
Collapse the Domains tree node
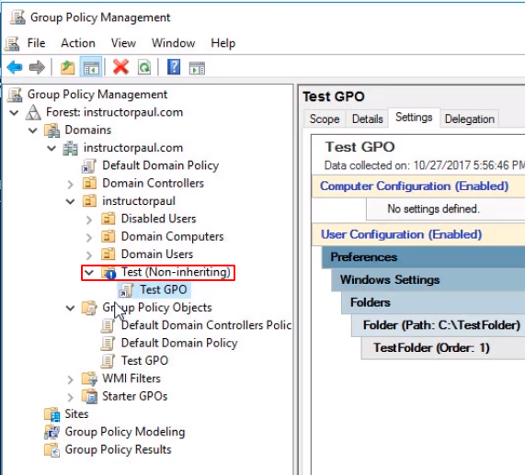point(33,130)
